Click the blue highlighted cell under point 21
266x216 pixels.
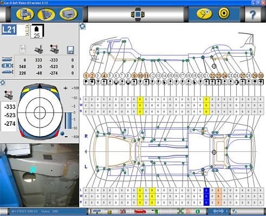coord(206,197)
